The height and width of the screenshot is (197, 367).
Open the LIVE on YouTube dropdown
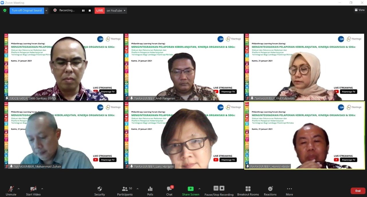point(116,11)
